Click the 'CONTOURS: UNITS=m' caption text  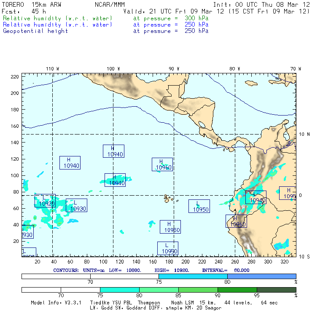click(79, 270)
